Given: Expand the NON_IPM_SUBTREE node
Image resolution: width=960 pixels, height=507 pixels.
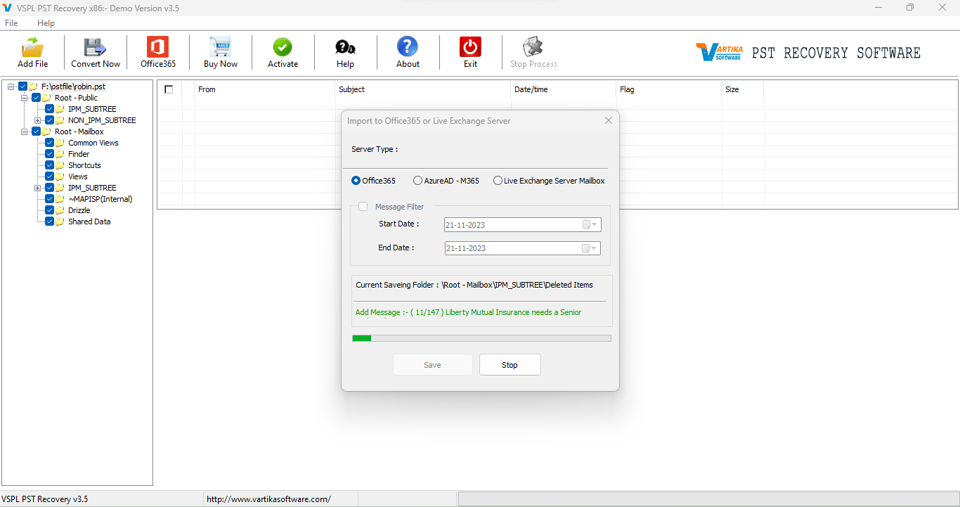Looking at the screenshot, I should click(x=38, y=120).
